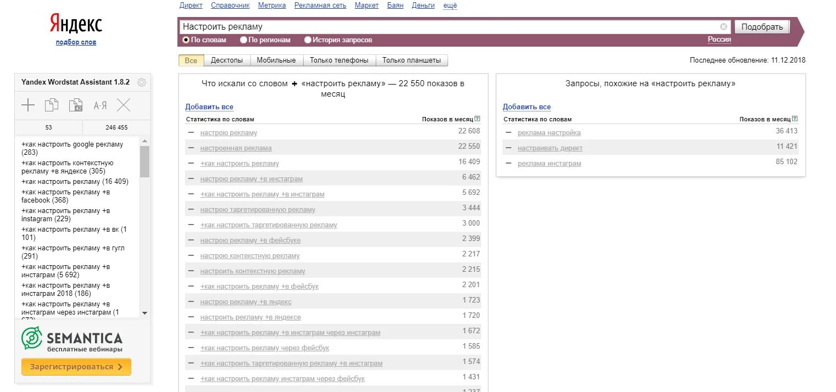Open the 'Россия' region selector
This screenshot has height=392, width=836.
719,40
